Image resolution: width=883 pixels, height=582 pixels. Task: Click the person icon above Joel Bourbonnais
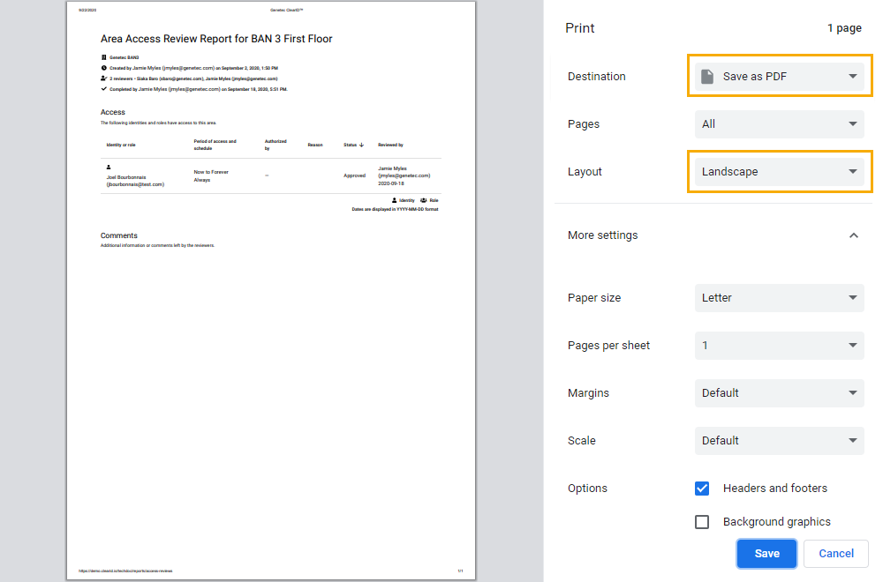click(x=109, y=168)
